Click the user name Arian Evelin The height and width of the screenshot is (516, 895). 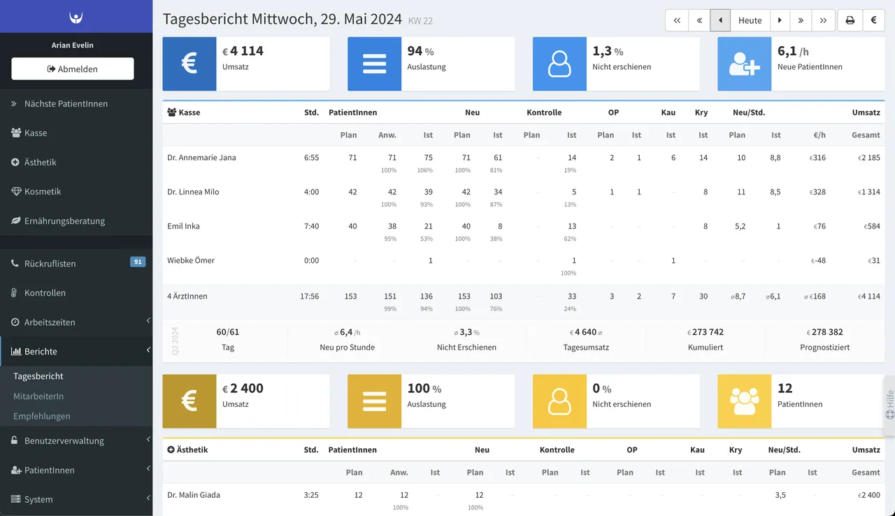73,45
